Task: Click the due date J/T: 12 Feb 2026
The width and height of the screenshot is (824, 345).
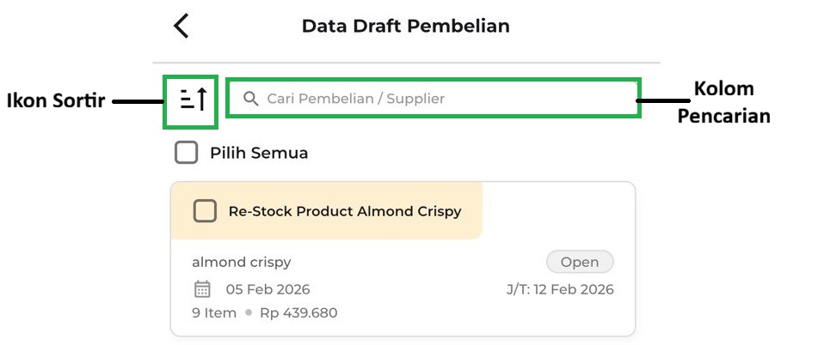Action: pyautogui.click(x=560, y=289)
